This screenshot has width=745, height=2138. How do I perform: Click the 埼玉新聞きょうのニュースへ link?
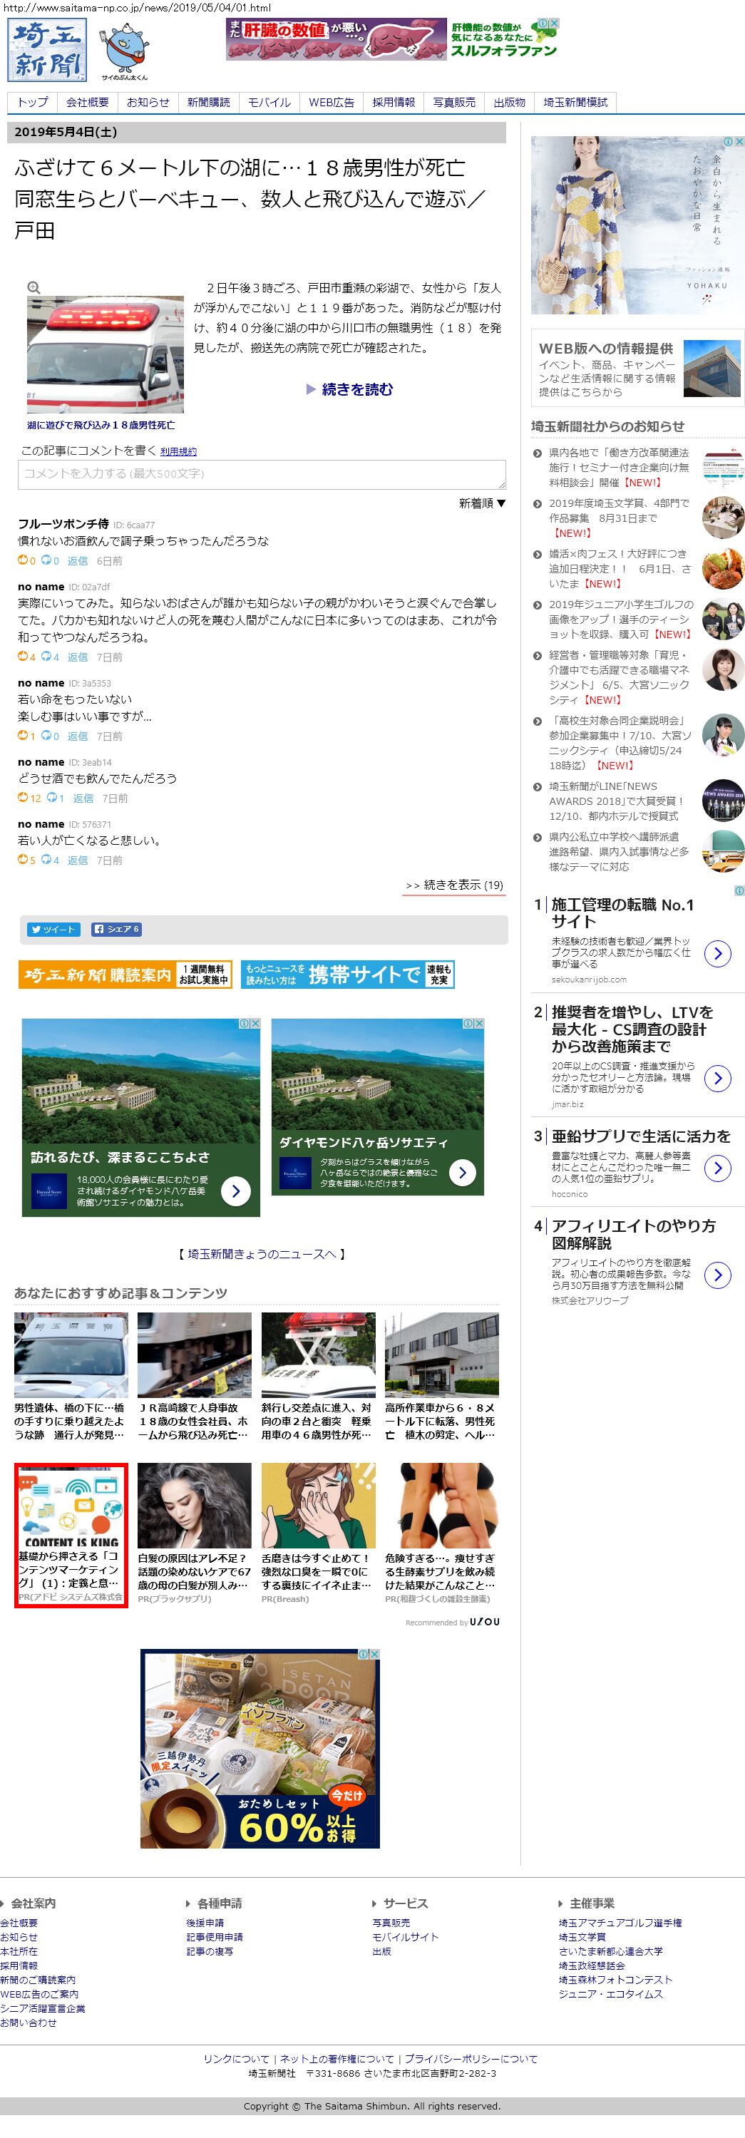260,1253
